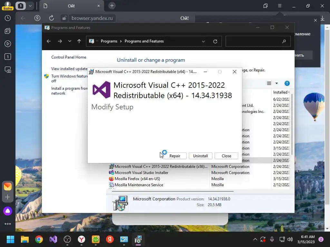Open the screenshot tool icon in sidebar

8,70
